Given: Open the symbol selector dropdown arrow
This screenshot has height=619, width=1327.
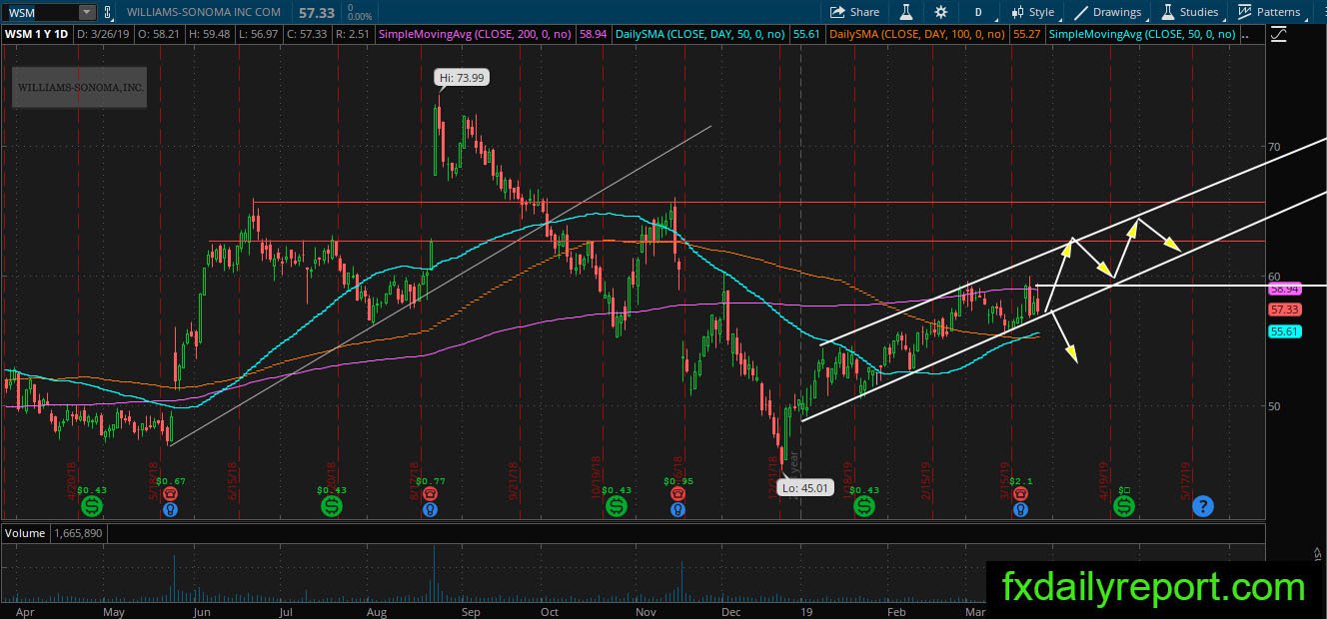Looking at the screenshot, I should point(87,12).
